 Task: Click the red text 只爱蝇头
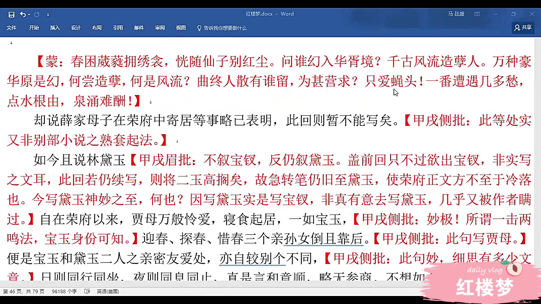[x=391, y=81]
